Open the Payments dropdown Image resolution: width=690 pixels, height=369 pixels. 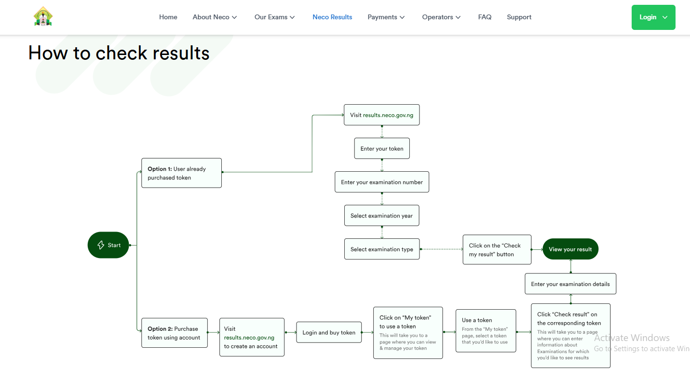click(386, 17)
